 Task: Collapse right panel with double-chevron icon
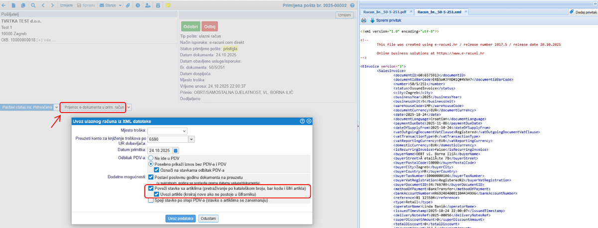tap(595, 3)
